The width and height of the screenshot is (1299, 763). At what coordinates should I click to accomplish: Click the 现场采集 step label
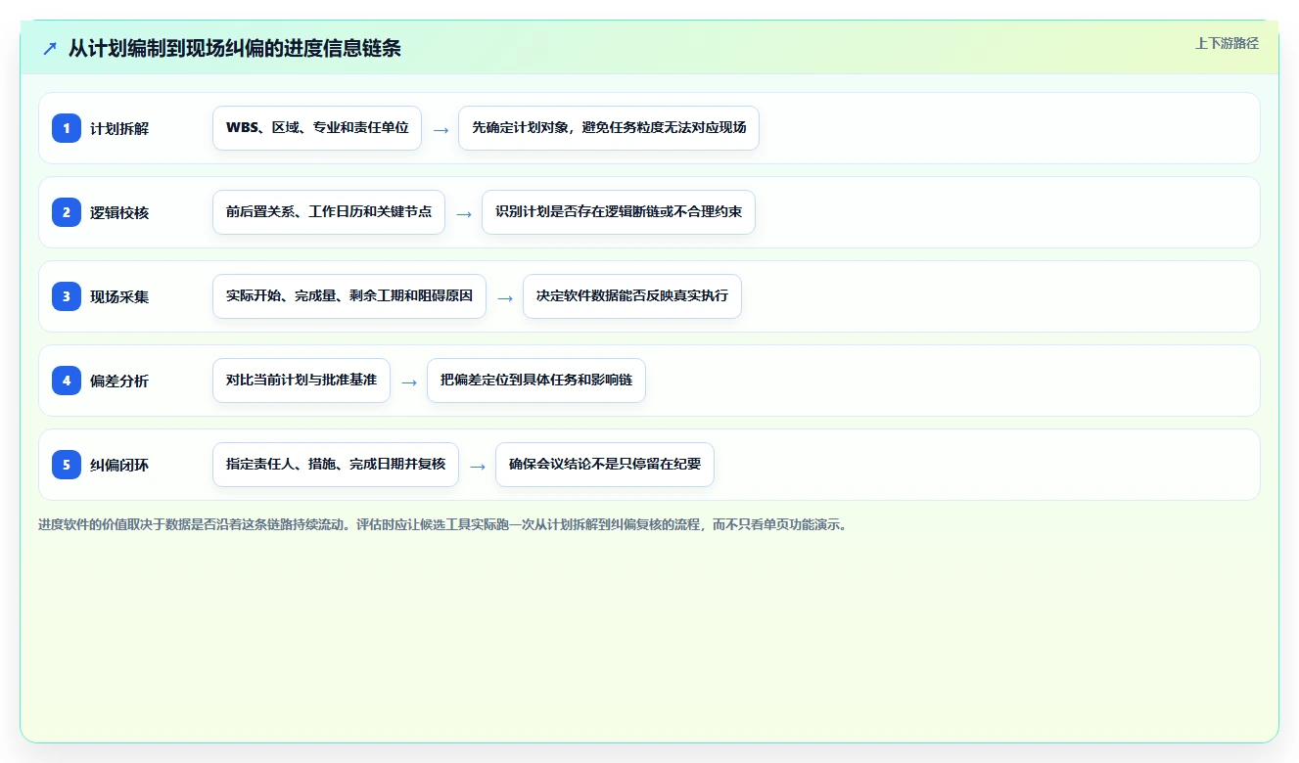(x=119, y=296)
